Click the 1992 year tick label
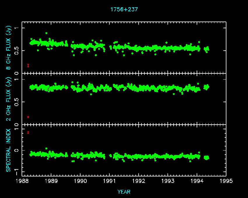Viewport: 248px width, 198px height. coord(139,181)
